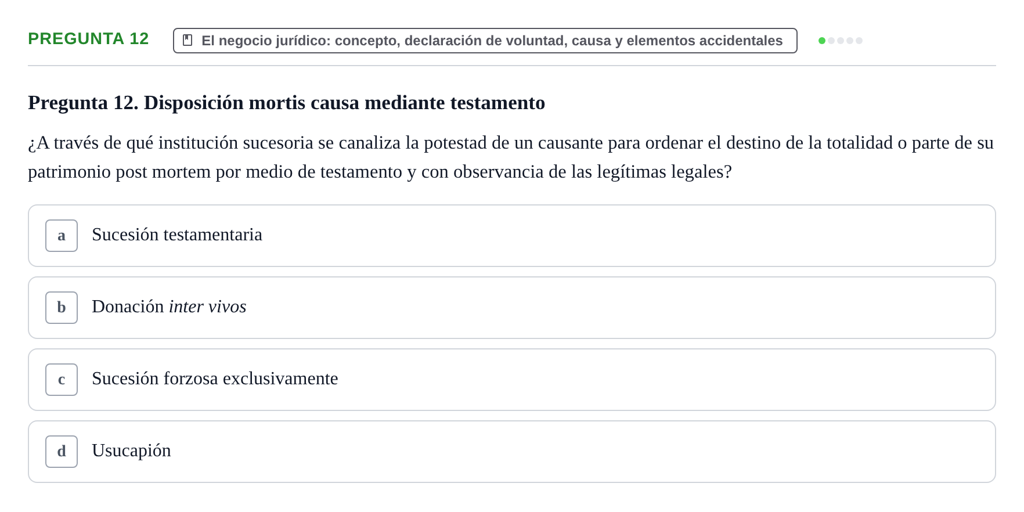Click the 'PREGUNTA 12' header label
The image size is (1024, 512).
pos(88,39)
